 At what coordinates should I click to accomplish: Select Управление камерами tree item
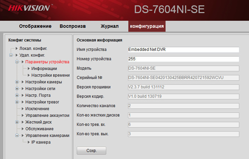click(x=47, y=135)
